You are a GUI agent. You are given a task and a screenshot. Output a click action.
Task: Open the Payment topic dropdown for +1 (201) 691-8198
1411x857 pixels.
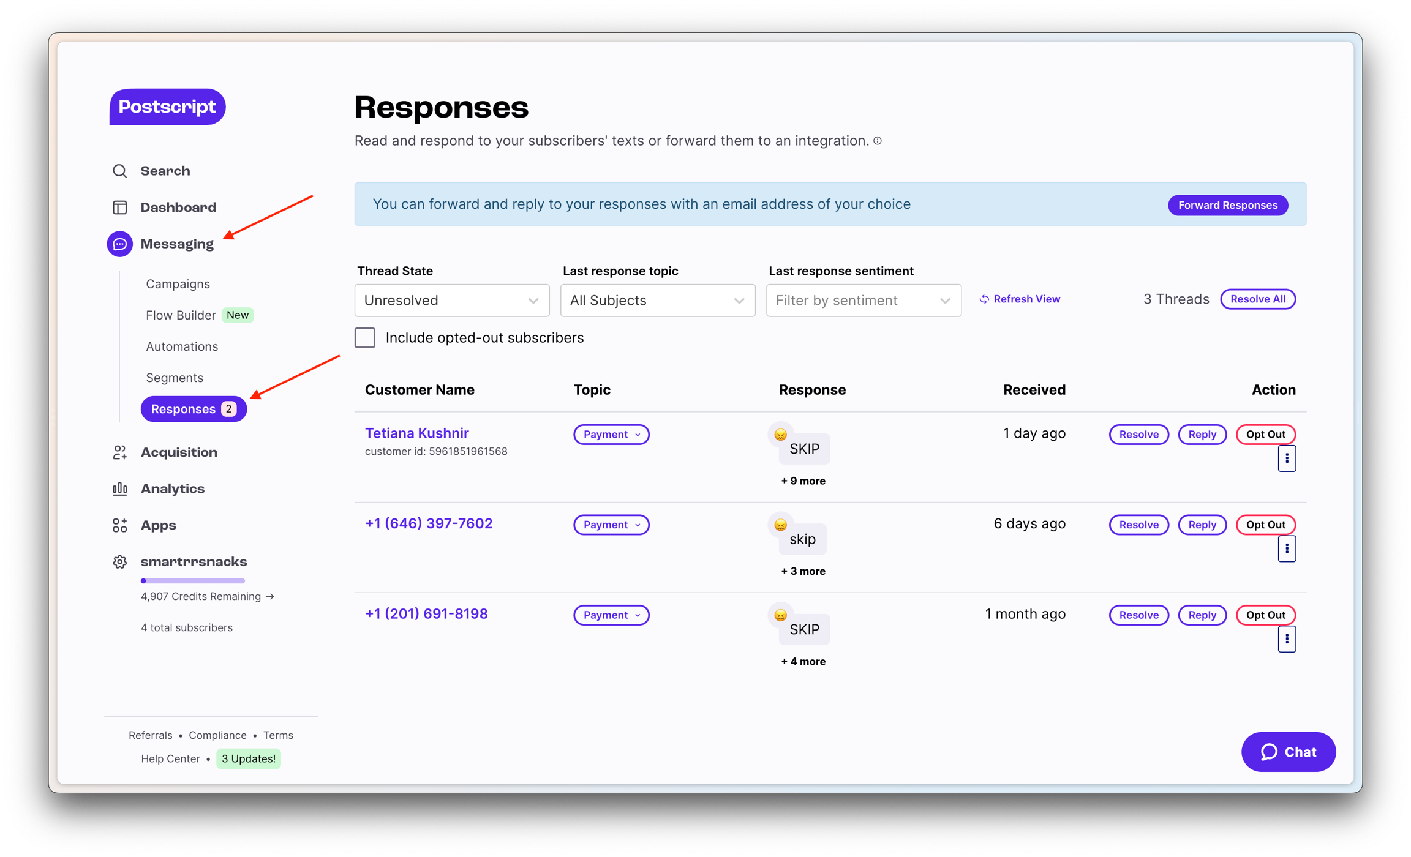pos(611,615)
